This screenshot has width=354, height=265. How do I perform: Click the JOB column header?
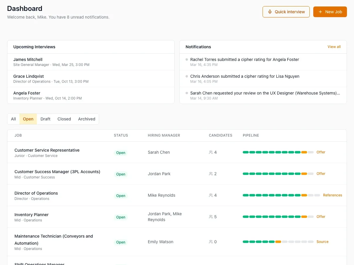tap(18, 135)
